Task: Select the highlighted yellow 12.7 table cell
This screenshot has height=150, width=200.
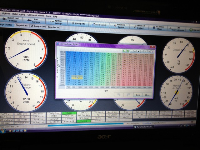Action: pyautogui.click(x=74, y=78)
